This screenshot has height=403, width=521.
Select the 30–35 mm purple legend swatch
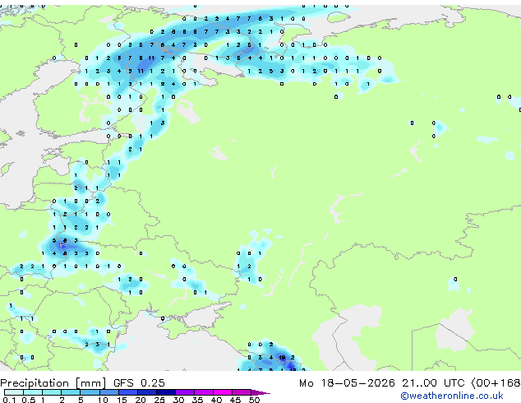pos(185,392)
